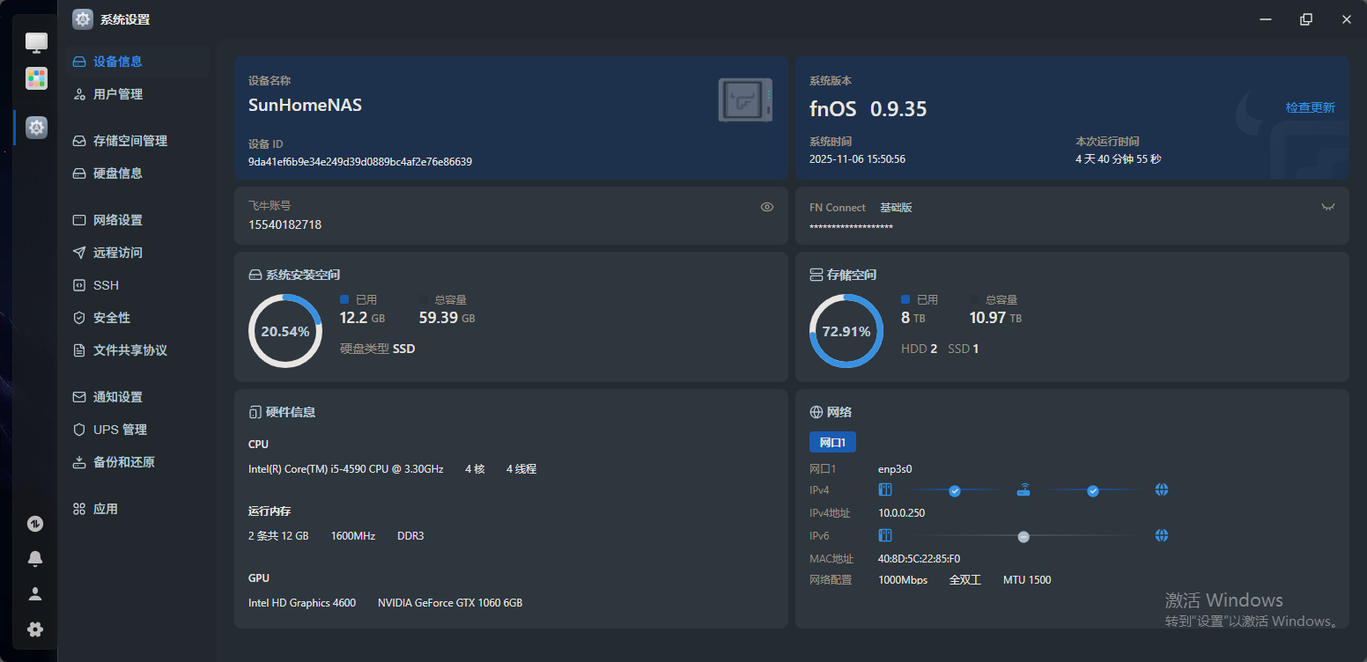Click the system settings gear in dock
This screenshot has height=662, width=1367.
click(x=36, y=128)
